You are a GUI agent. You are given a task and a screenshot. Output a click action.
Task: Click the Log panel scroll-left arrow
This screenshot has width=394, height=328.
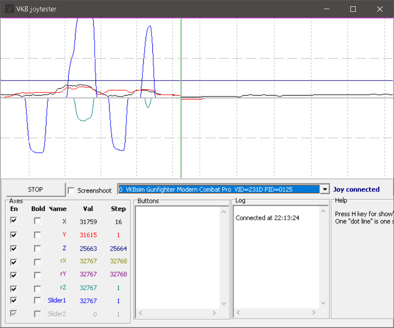click(238, 313)
